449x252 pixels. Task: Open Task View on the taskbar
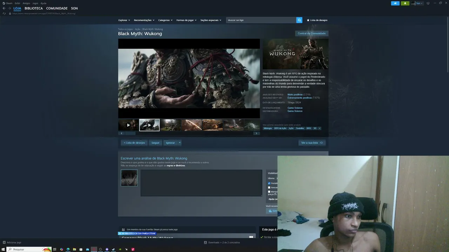55,249
